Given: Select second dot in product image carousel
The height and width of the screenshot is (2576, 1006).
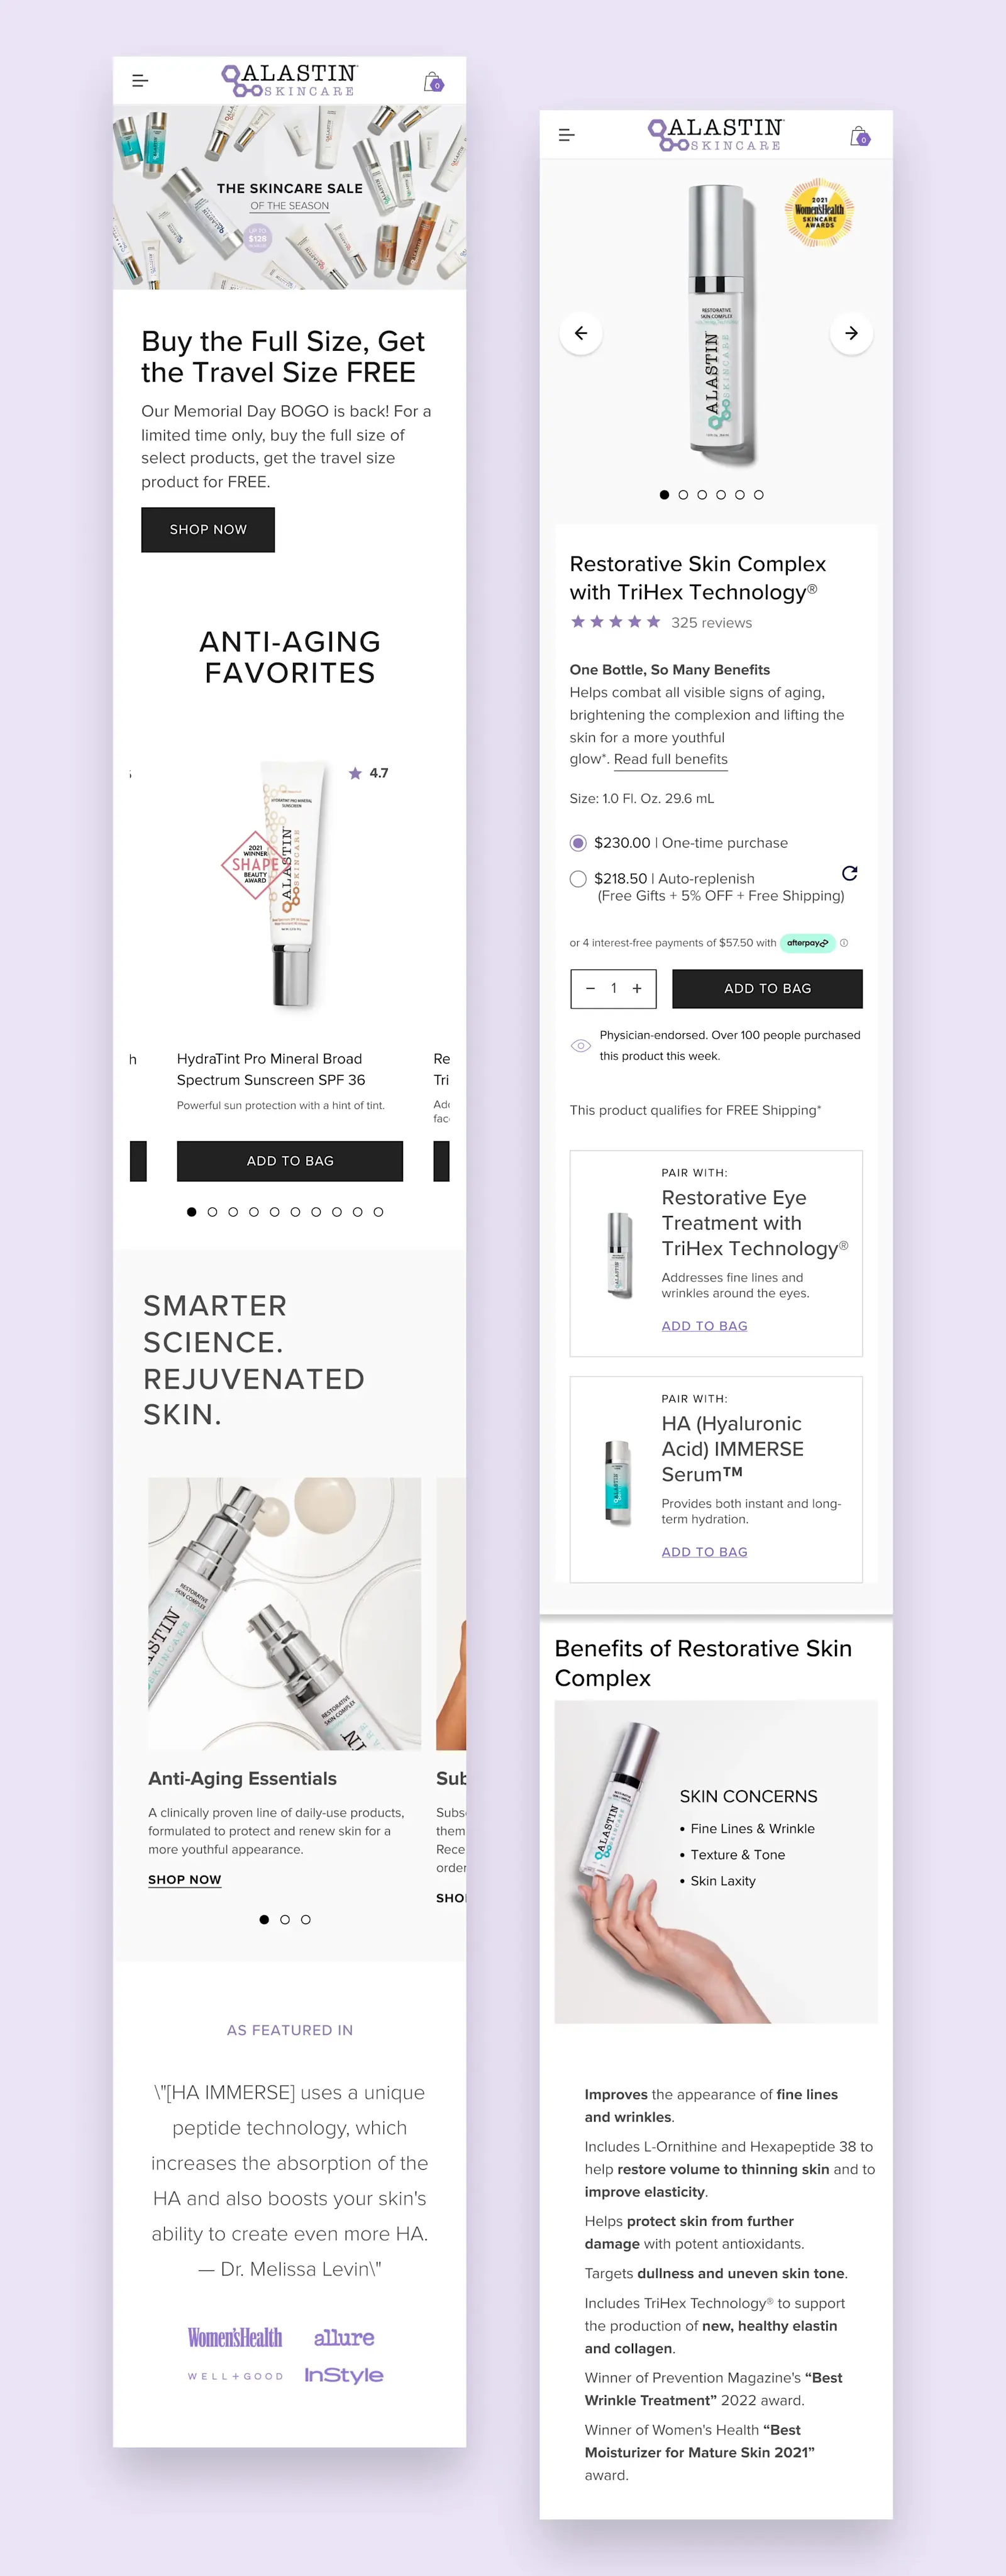Looking at the screenshot, I should pyautogui.click(x=683, y=495).
